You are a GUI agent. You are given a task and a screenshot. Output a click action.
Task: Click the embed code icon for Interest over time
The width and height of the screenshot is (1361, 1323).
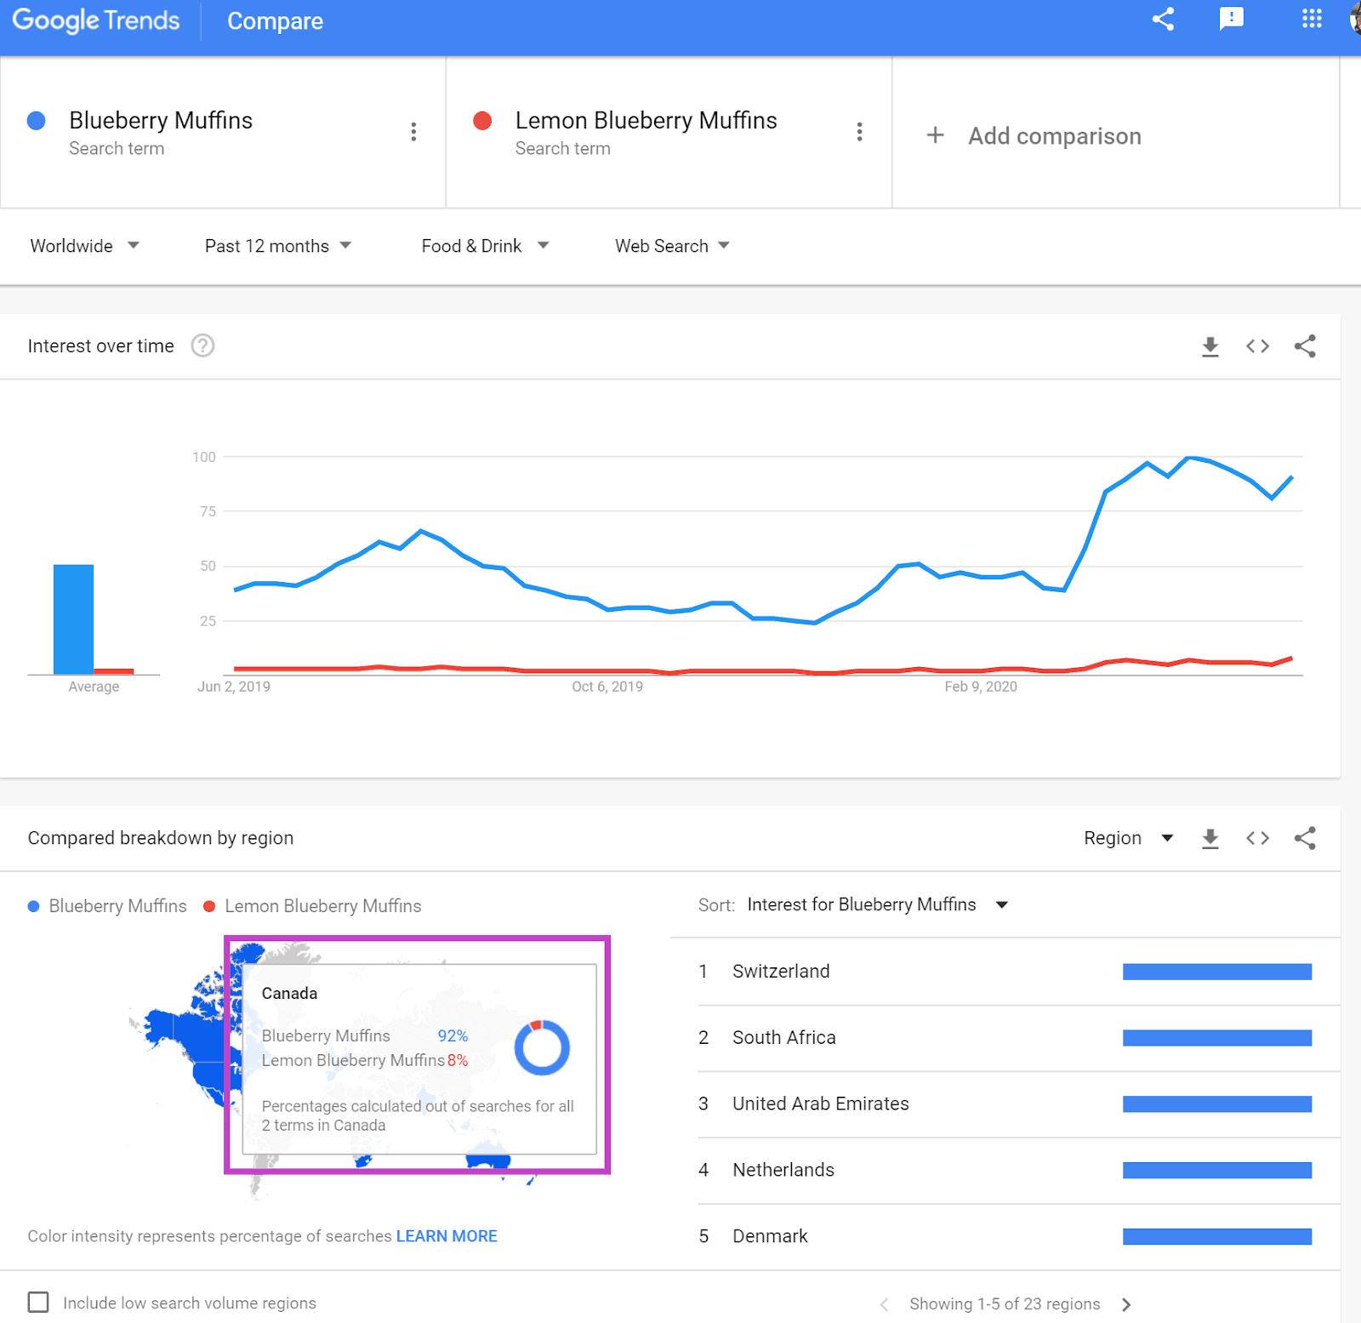coord(1257,345)
